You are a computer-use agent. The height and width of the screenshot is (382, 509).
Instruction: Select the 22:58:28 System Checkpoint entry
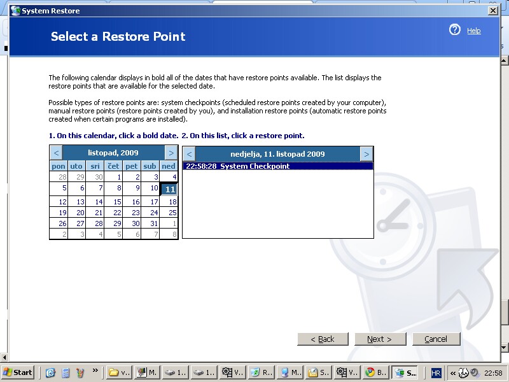pos(278,166)
